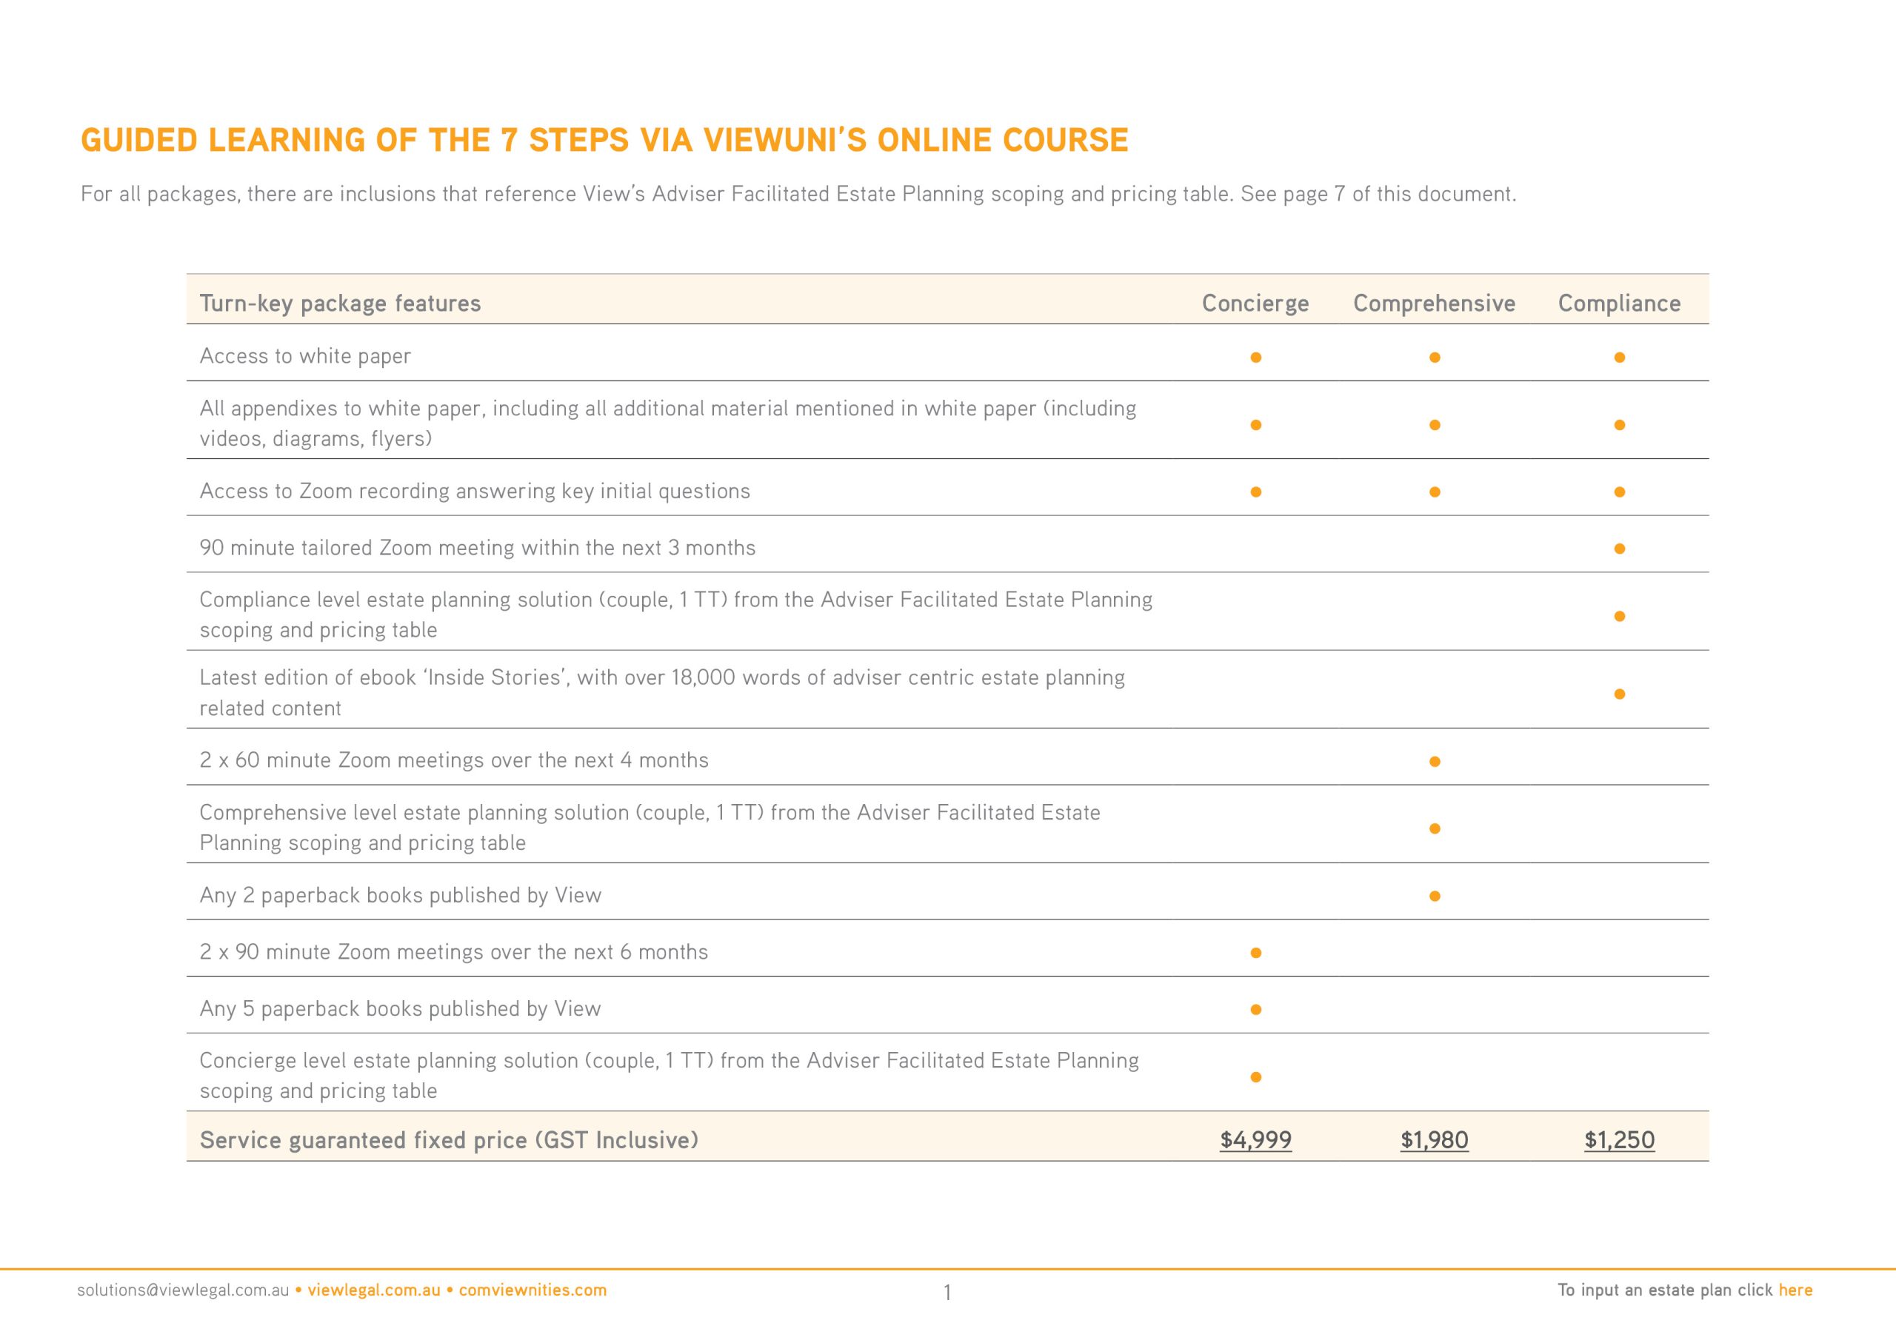Click the Comprehensive column header
Viewport: 1896px width, 1340px height.
click(x=1435, y=304)
